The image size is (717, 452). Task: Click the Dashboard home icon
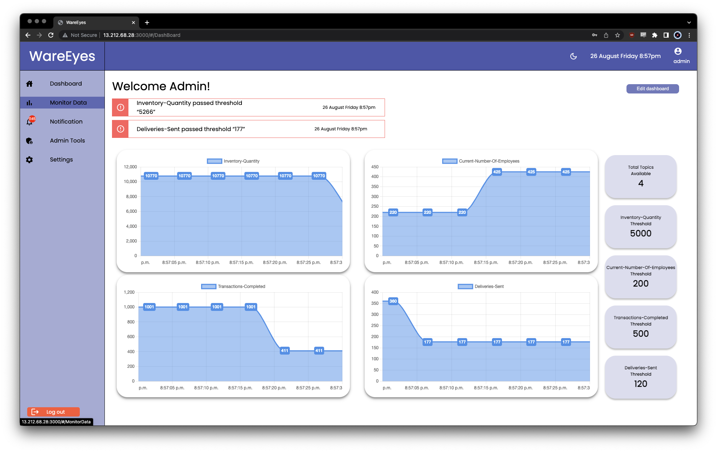tap(29, 84)
